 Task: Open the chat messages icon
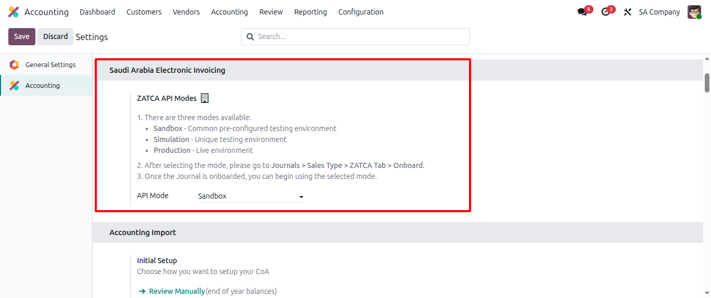(582, 12)
